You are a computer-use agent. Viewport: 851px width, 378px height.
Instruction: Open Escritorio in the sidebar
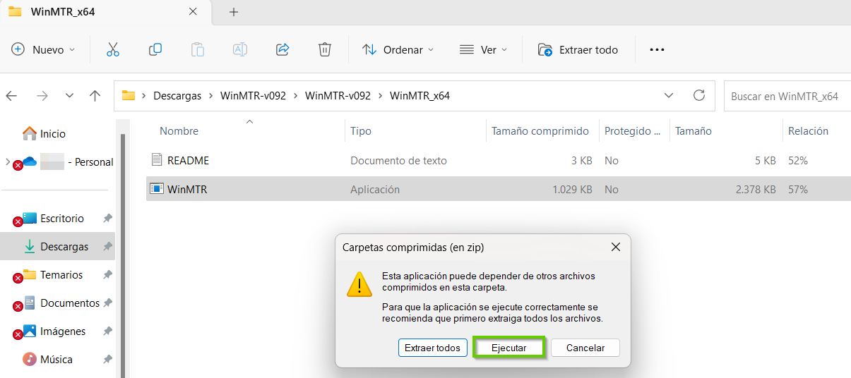62,219
